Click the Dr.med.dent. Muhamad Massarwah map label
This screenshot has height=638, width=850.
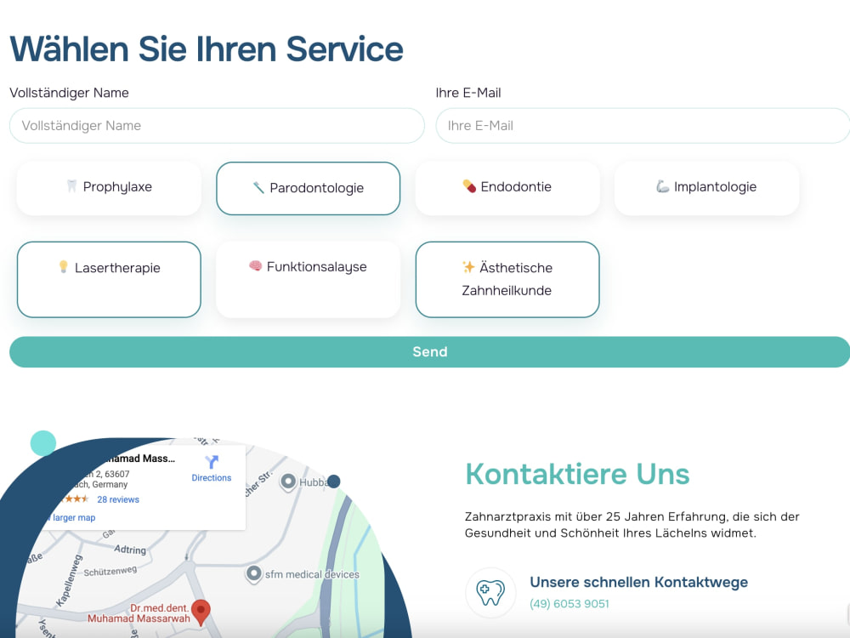pos(139,613)
